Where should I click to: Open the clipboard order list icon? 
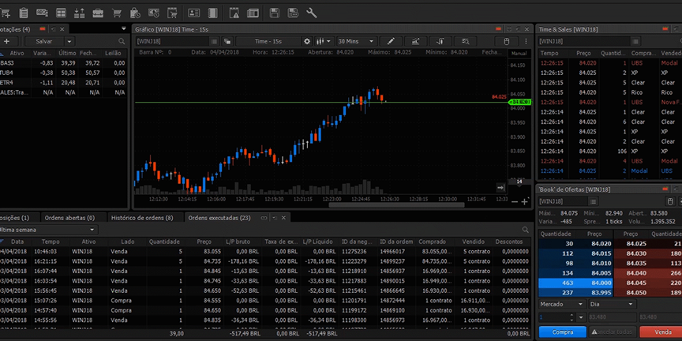tap(24, 13)
